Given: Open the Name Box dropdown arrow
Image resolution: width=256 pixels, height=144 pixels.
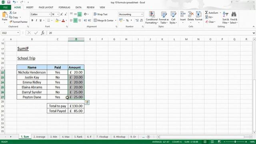Looking at the screenshot, I should pos(18,33).
